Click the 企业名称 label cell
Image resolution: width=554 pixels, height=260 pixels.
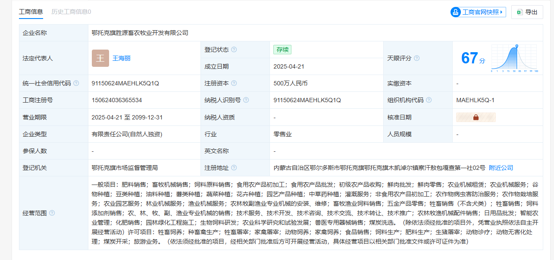(x=53, y=33)
